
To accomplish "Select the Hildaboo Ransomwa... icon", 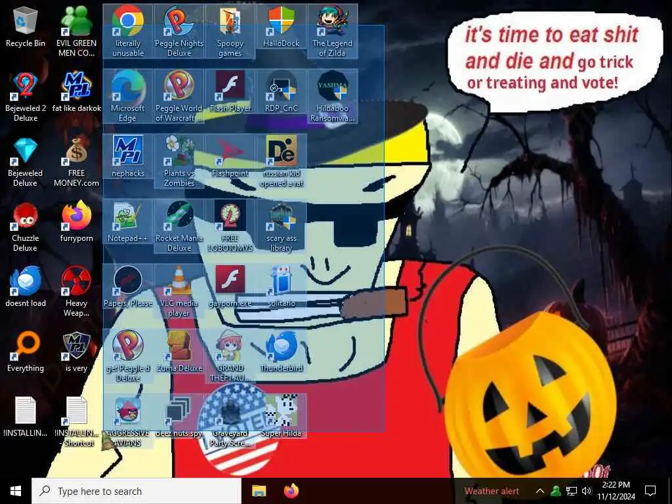I will pyautogui.click(x=332, y=96).
